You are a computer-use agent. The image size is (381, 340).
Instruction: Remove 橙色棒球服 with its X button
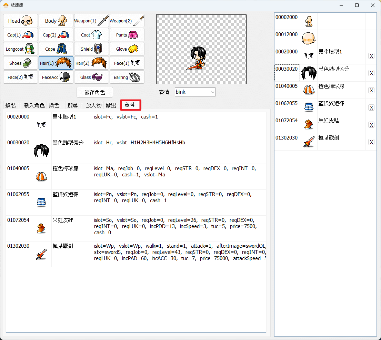point(371,90)
